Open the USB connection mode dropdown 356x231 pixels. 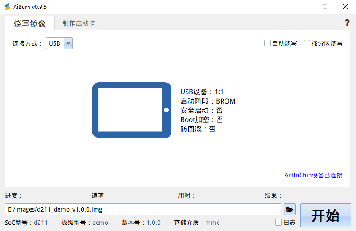coord(59,43)
